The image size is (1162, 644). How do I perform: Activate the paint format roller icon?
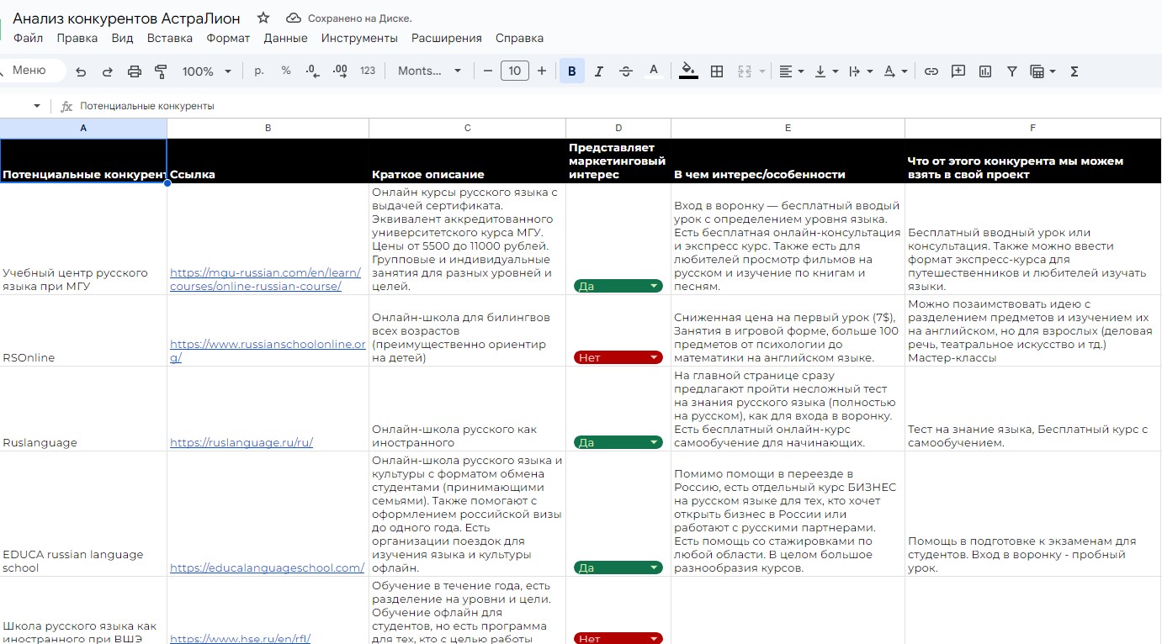coord(162,71)
